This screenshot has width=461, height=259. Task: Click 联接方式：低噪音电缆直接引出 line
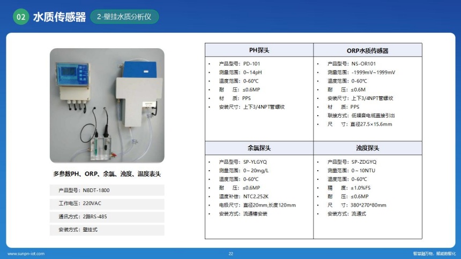361,116
